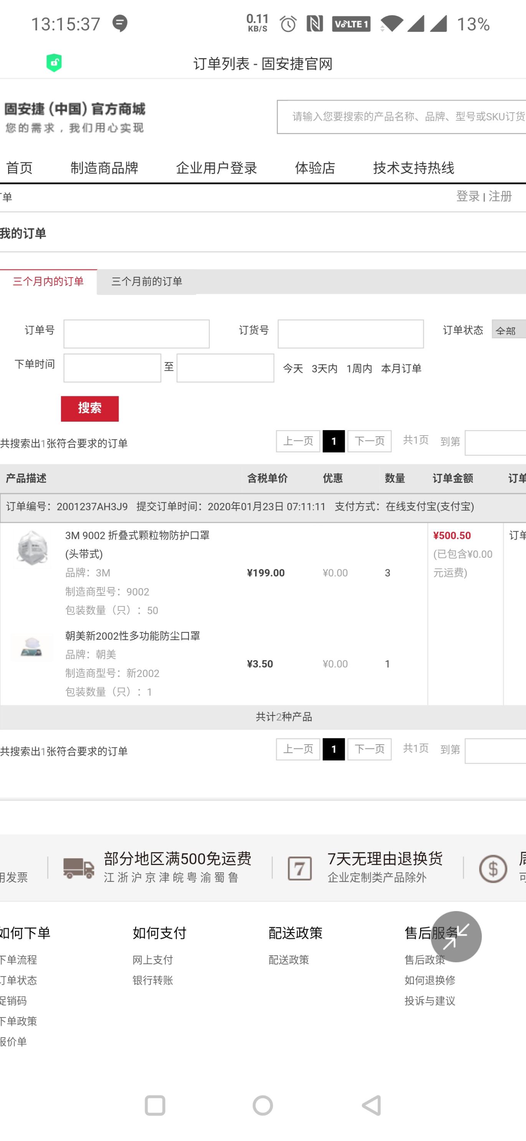526x1141 pixels.
Task: Tap the VoLTE 1 status icon
Action: (x=351, y=24)
